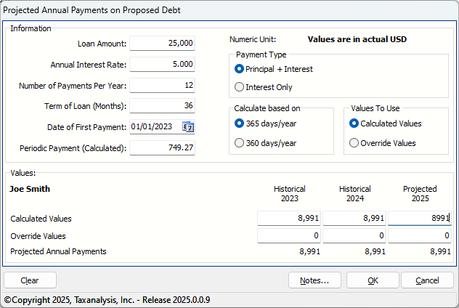Open the Notes dialog

(314, 280)
